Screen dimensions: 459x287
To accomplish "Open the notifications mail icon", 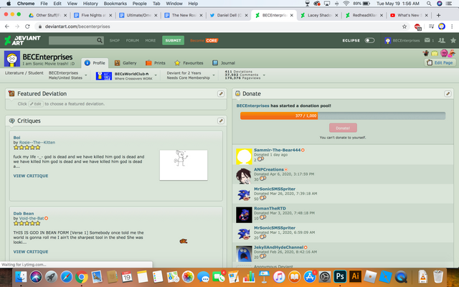I will 427,40.
